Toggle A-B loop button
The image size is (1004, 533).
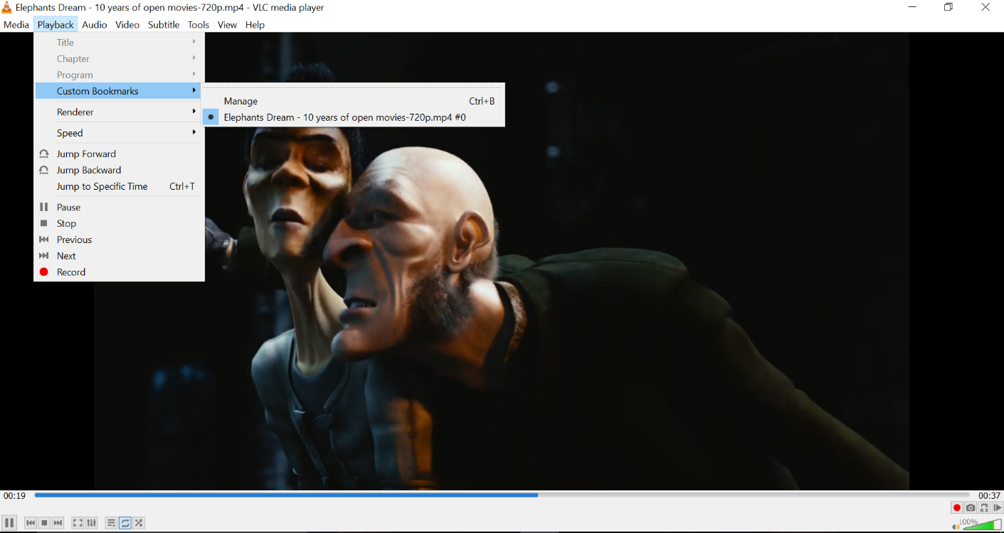point(984,507)
